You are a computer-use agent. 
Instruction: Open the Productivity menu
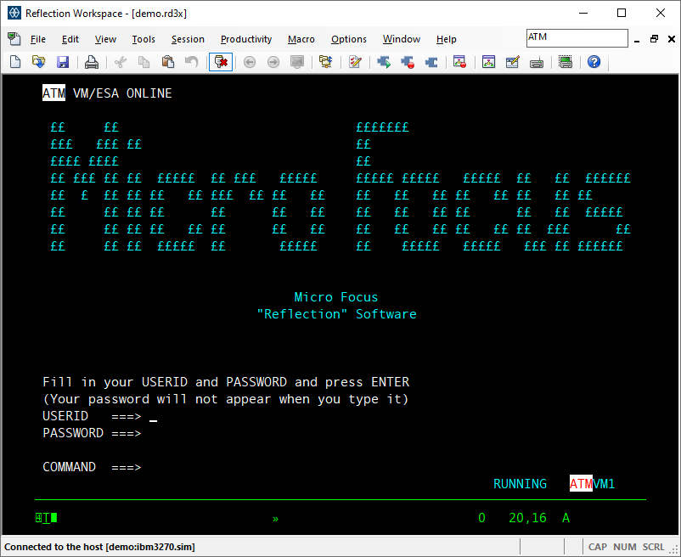[x=245, y=40]
